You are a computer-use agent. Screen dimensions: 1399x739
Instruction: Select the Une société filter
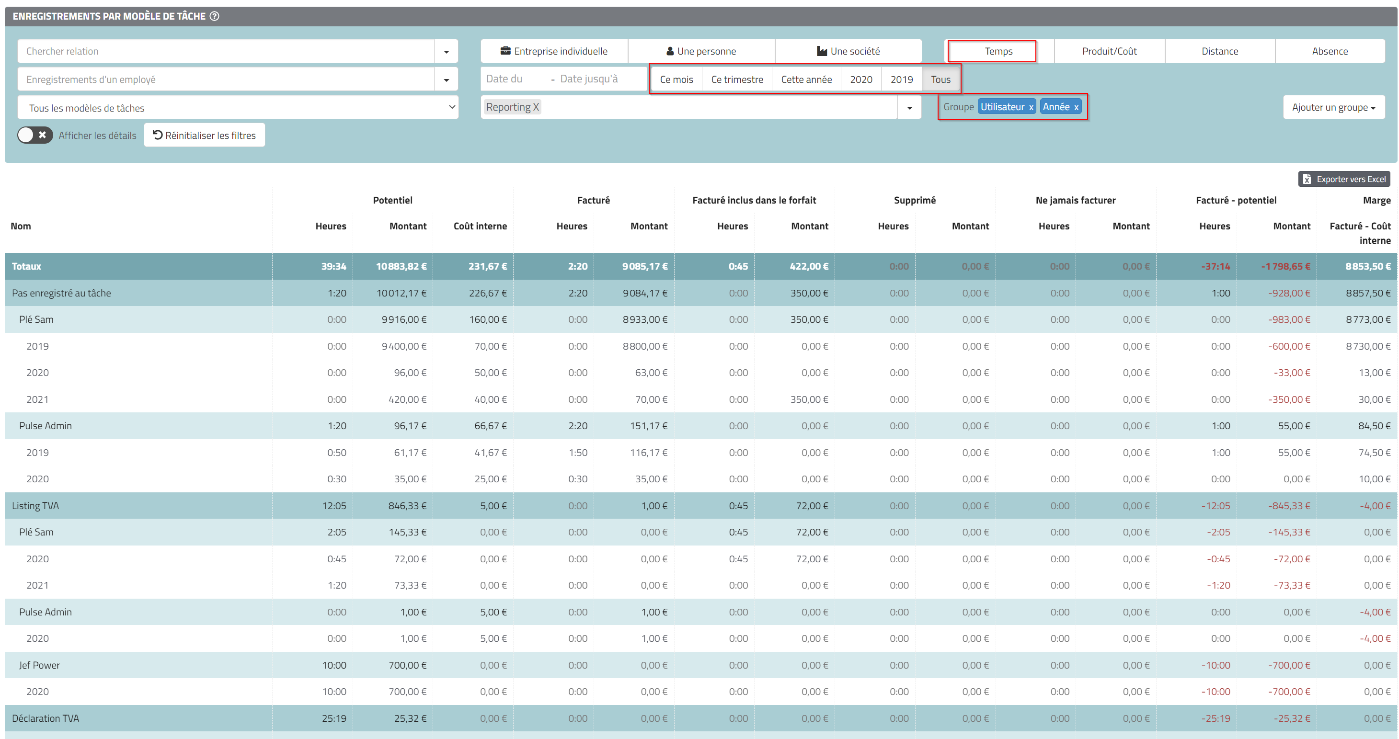point(848,51)
